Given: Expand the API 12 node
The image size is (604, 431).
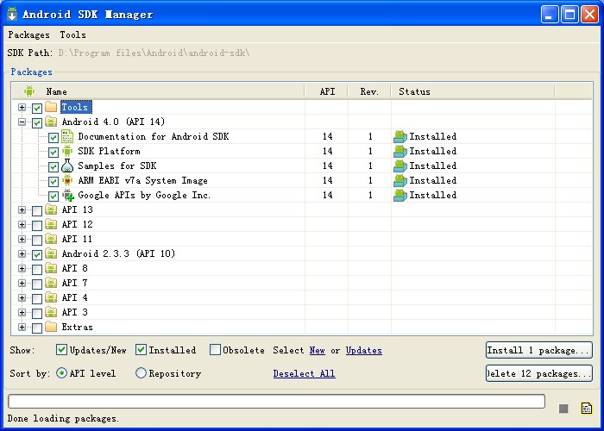Looking at the screenshot, I should (22, 224).
